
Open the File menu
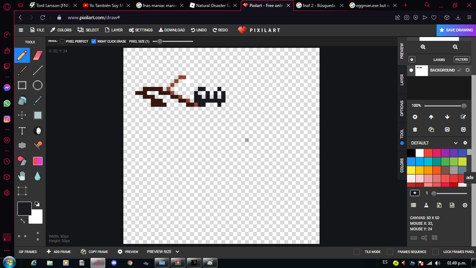click(37, 30)
